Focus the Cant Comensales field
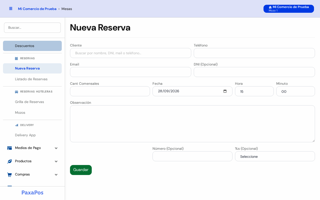 [x=110, y=91]
